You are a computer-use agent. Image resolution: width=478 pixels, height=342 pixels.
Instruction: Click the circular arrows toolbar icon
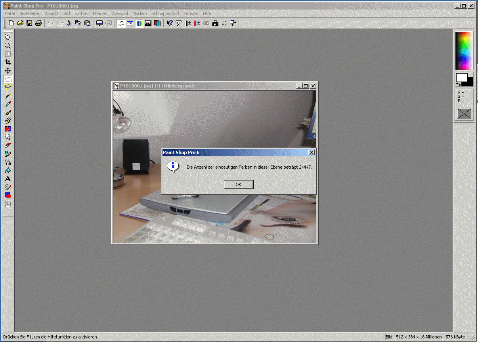pos(224,23)
